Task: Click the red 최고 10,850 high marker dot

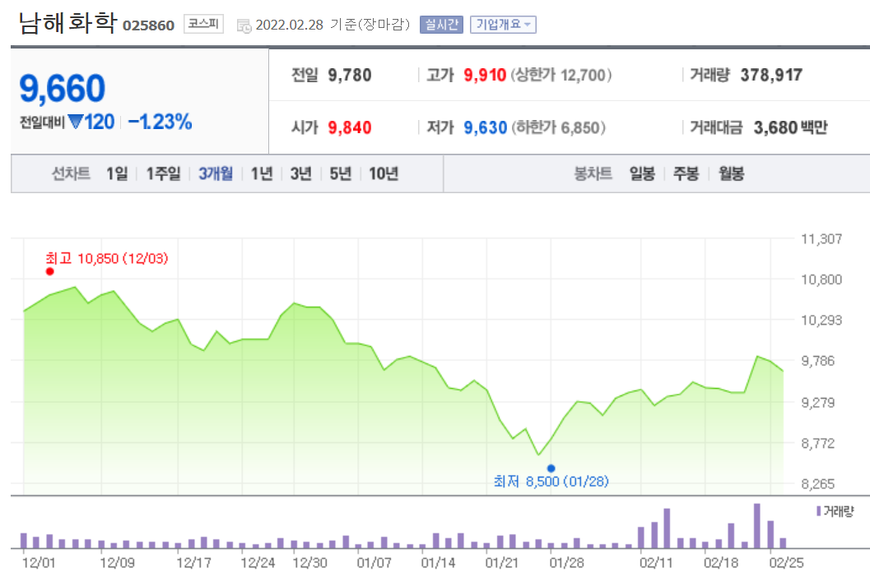Action: 50,271
